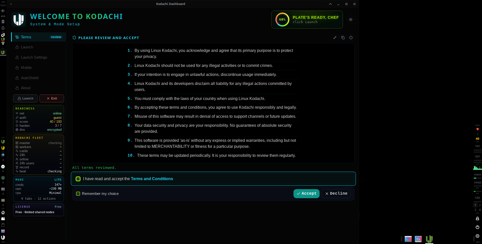Click the red Exit button
Viewport: 482px width, 244px height.
pyautogui.click(x=52, y=98)
